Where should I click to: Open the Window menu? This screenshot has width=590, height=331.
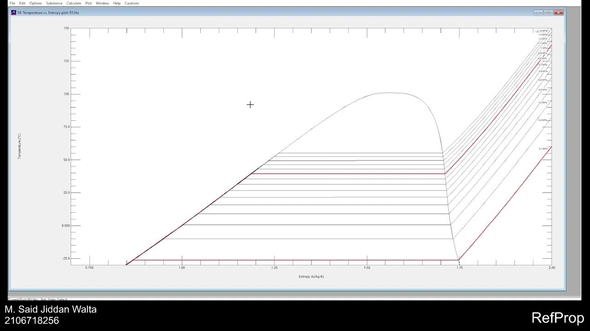coord(102,3)
